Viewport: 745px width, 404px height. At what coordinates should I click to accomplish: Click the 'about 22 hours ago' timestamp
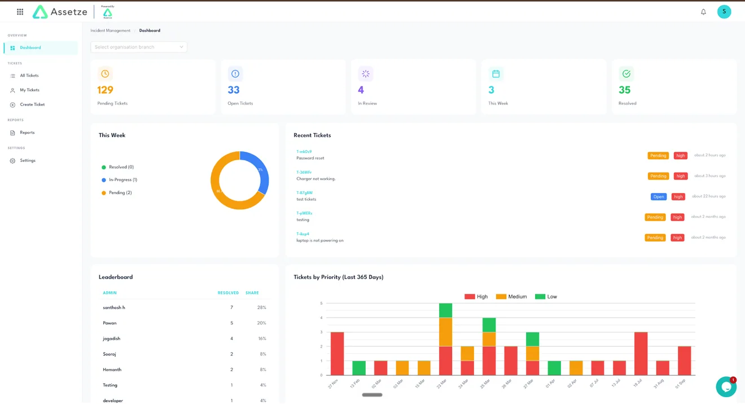tap(709, 196)
